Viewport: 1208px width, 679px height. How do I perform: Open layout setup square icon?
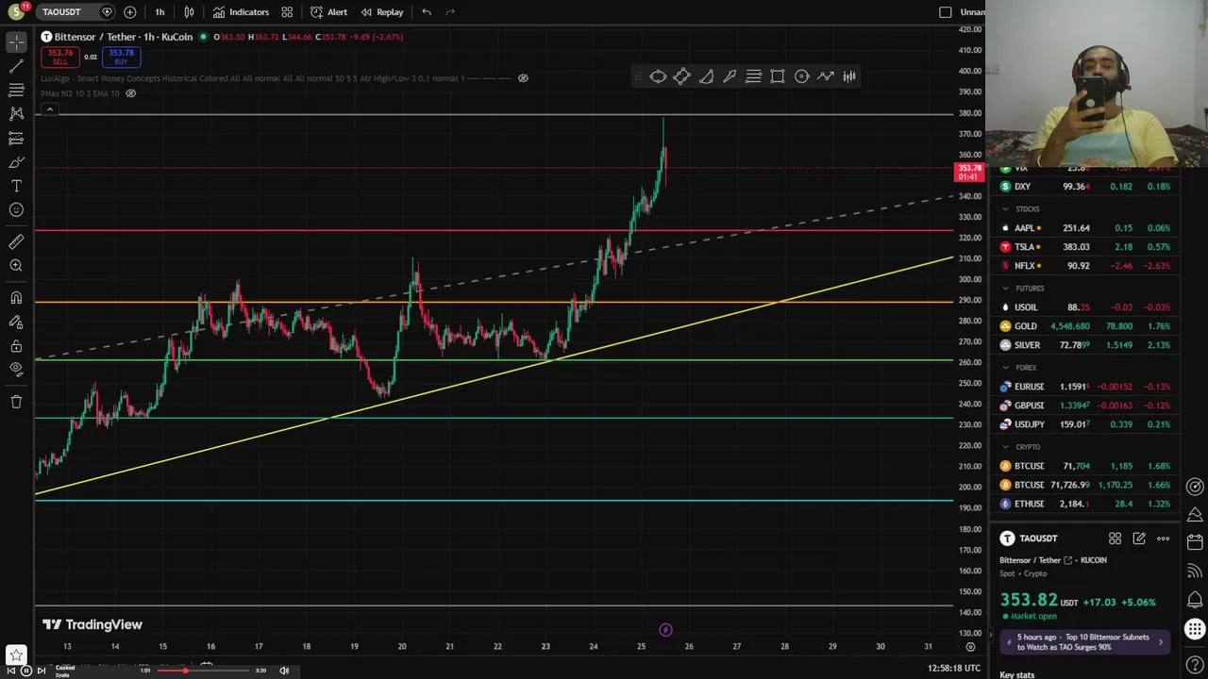pos(946,12)
